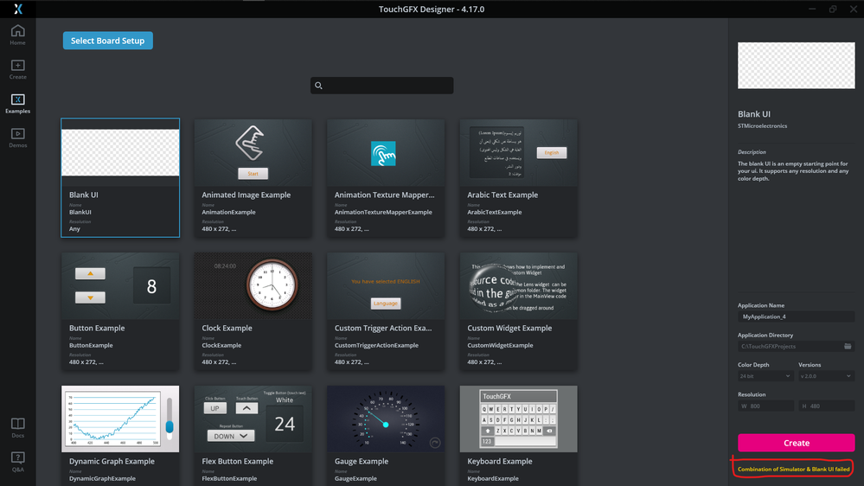
Task: Click the pink Create button
Action: click(797, 443)
